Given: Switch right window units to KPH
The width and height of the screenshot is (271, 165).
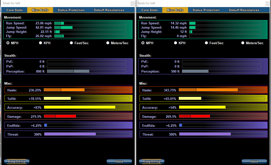Looking at the screenshot, I should tap(176, 43).
